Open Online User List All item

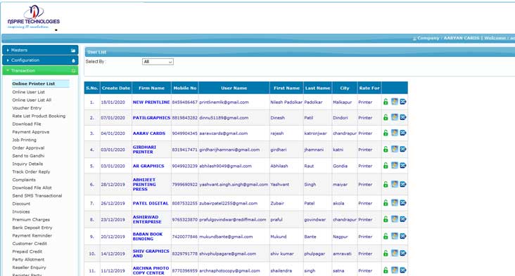[32, 100]
